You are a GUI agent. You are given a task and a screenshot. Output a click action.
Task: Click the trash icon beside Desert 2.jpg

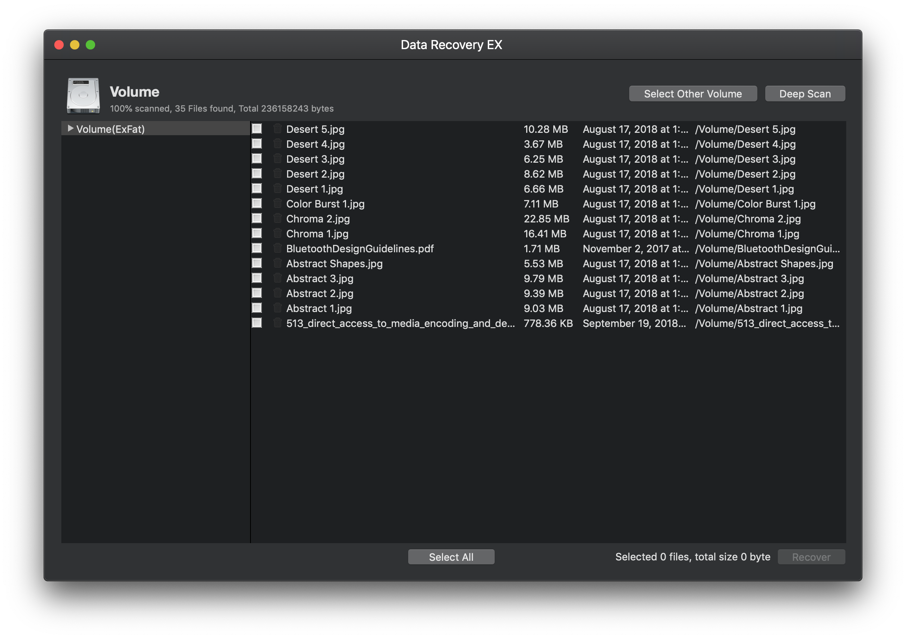coord(277,174)
